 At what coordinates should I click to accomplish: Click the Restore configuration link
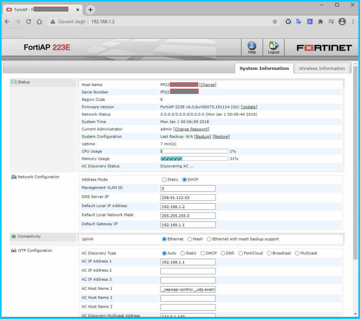tap(221, 137)
